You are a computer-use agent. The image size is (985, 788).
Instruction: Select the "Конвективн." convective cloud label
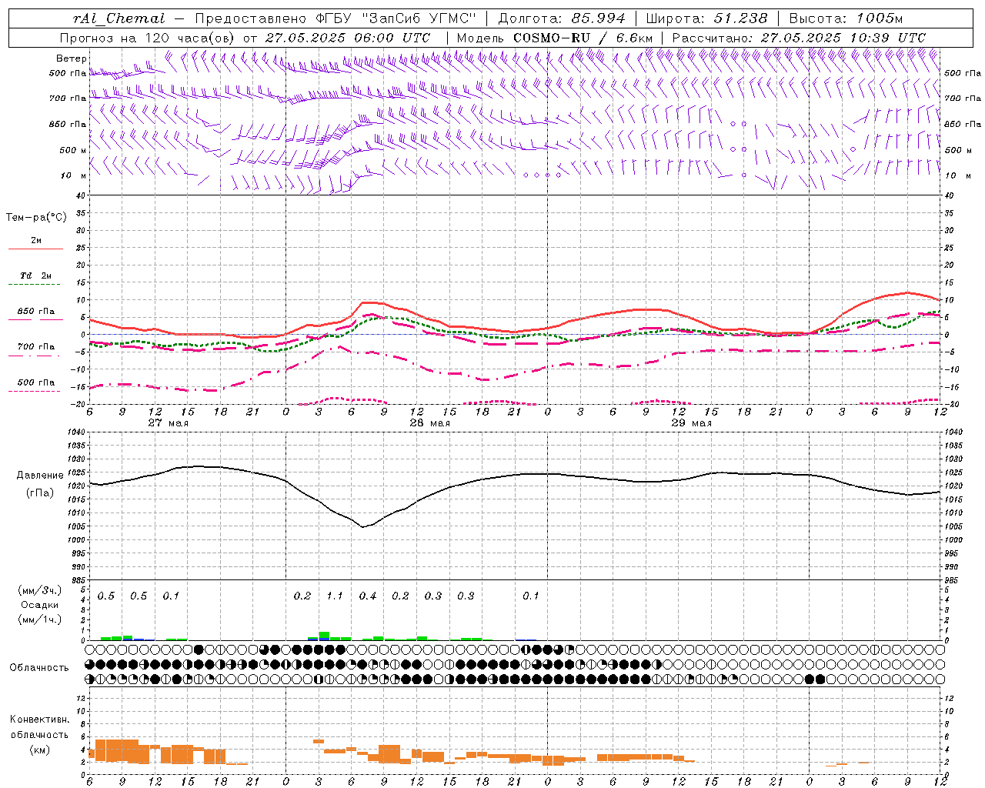[x=39, y=720]
